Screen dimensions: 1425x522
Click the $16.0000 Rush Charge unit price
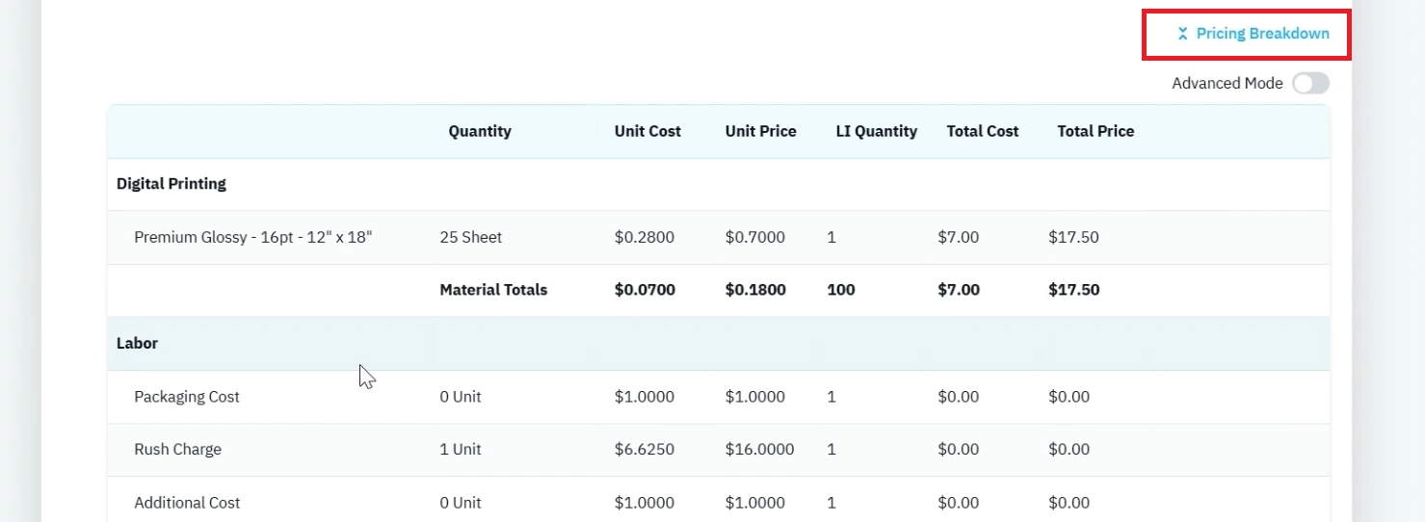point(759,450)
